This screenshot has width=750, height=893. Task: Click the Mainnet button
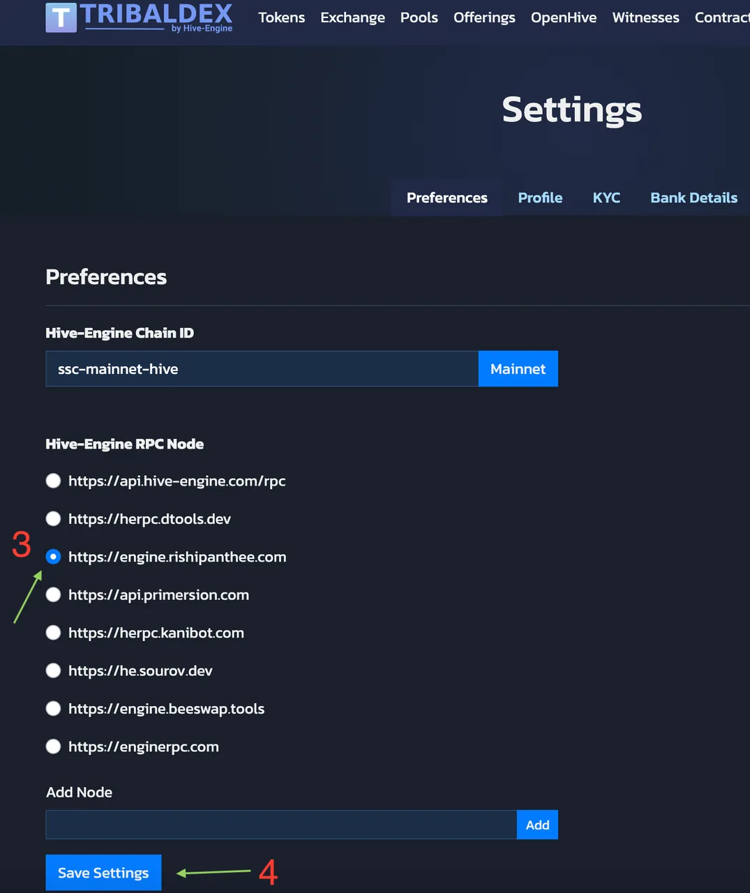coord(518,368)
